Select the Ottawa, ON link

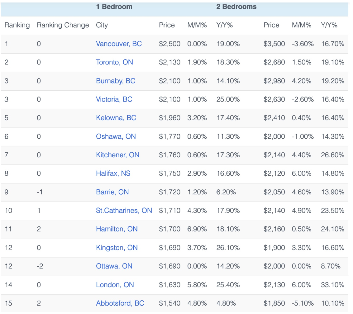(x=114, y=266)
